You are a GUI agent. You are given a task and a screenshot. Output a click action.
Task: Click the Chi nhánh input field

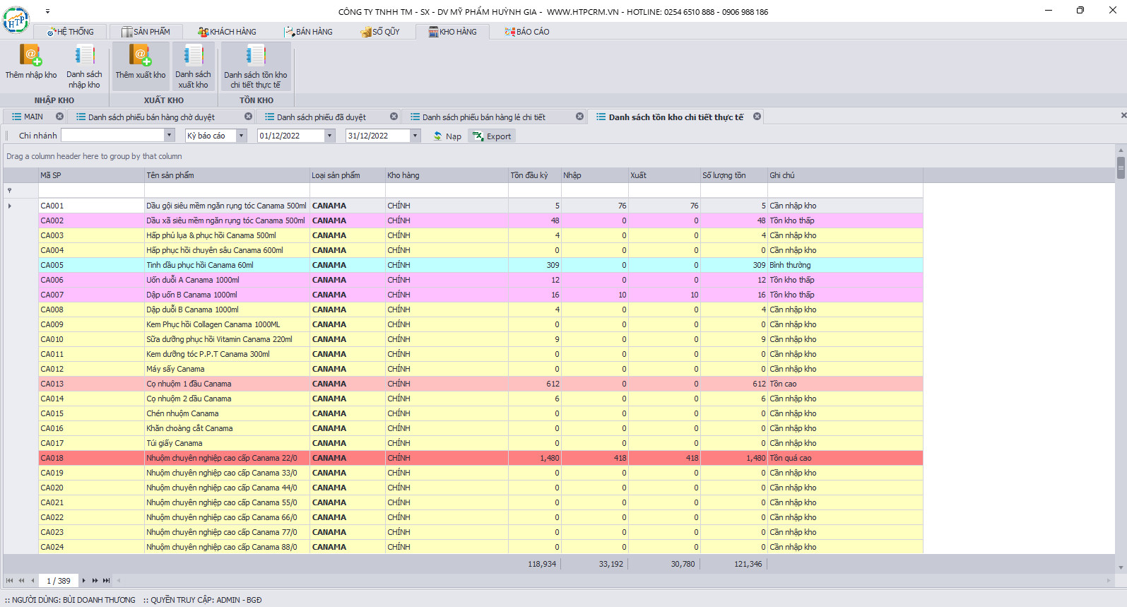click(x=113, y=136)
